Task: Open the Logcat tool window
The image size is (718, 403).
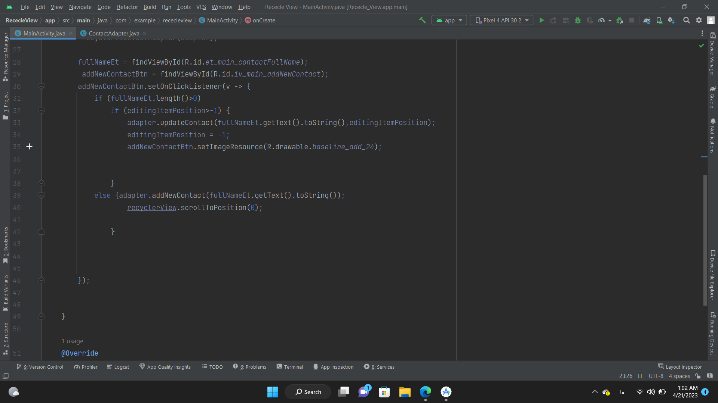Action: coord(118,367)
